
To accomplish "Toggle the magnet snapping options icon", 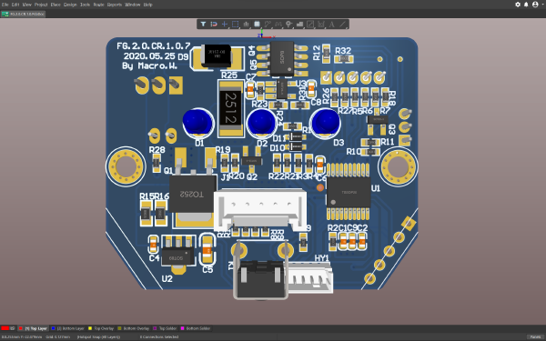I will click(214, 24).
